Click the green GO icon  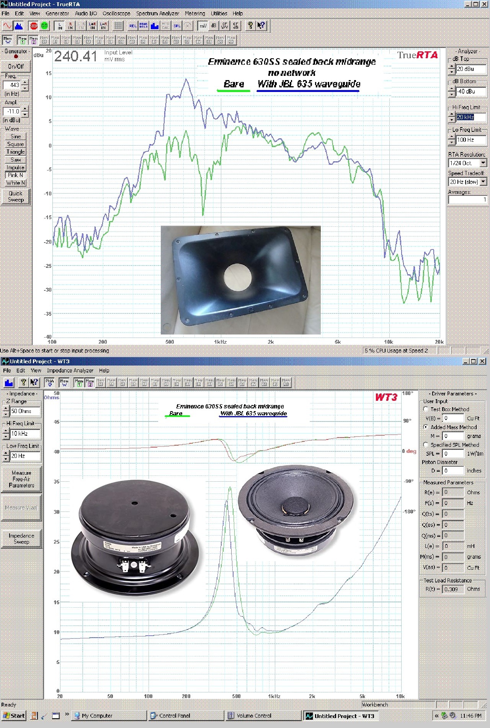click(44, 26)
